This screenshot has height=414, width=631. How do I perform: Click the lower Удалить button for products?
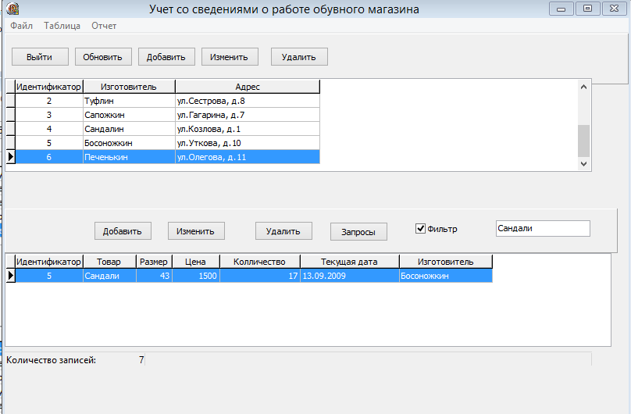[x=283, y=231]
